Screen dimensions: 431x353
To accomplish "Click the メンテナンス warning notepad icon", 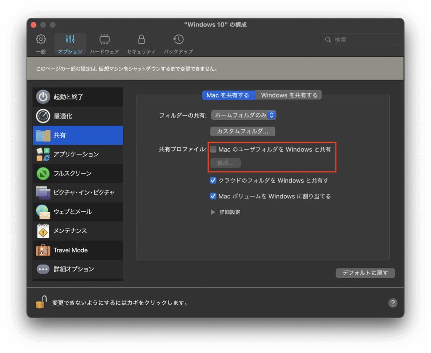I will (43, 231).
